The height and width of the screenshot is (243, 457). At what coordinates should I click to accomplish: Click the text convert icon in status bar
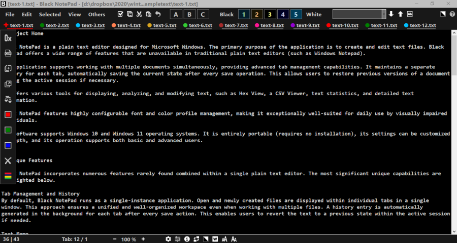coord(197,239)
